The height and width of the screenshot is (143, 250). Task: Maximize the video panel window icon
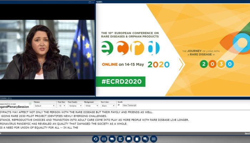coord(90,3)
